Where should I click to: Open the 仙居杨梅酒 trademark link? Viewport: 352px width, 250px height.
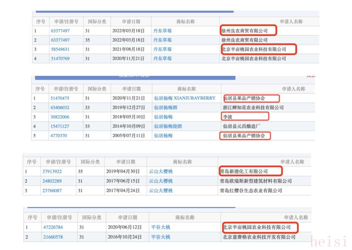tap(166, 107)
